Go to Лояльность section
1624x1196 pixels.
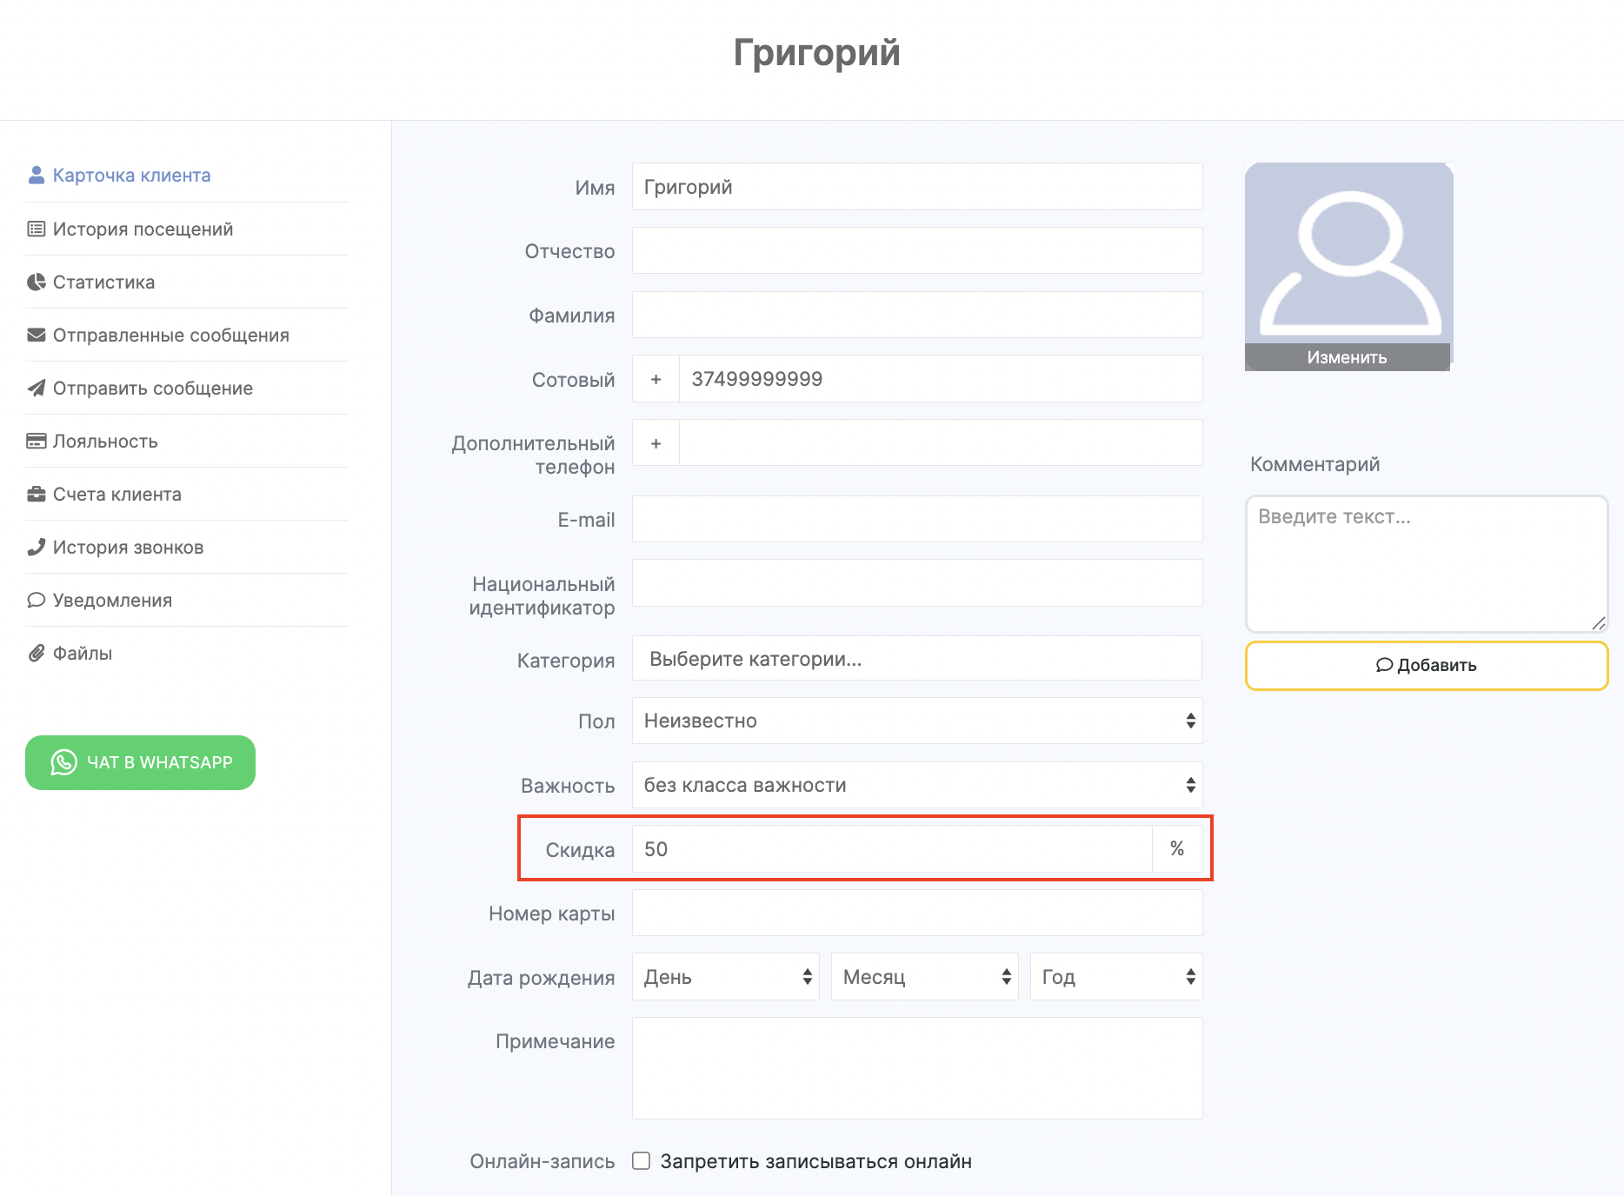106,442
